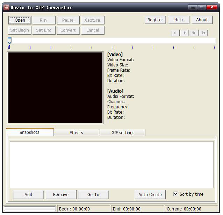The width and height of the screenshot is (223, 215).
Task: Click the double right arrow fast-forward icon
Action: click(203, 33)
